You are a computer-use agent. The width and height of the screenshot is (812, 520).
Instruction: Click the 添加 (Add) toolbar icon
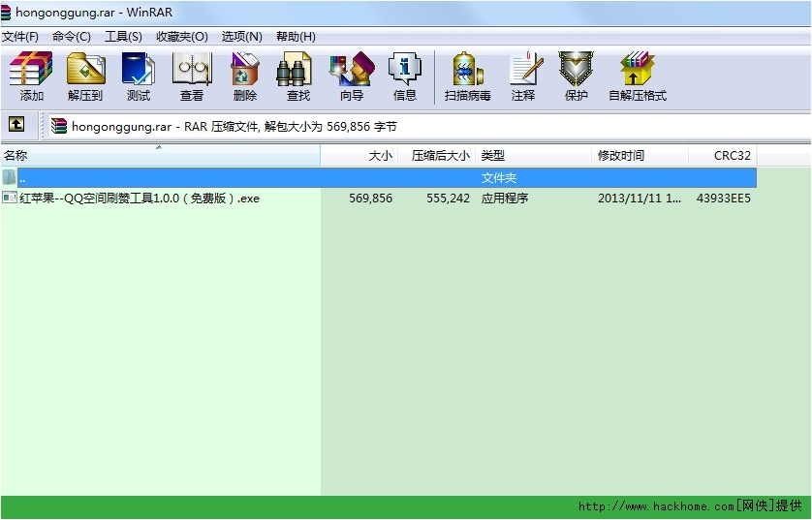(31, 76)
